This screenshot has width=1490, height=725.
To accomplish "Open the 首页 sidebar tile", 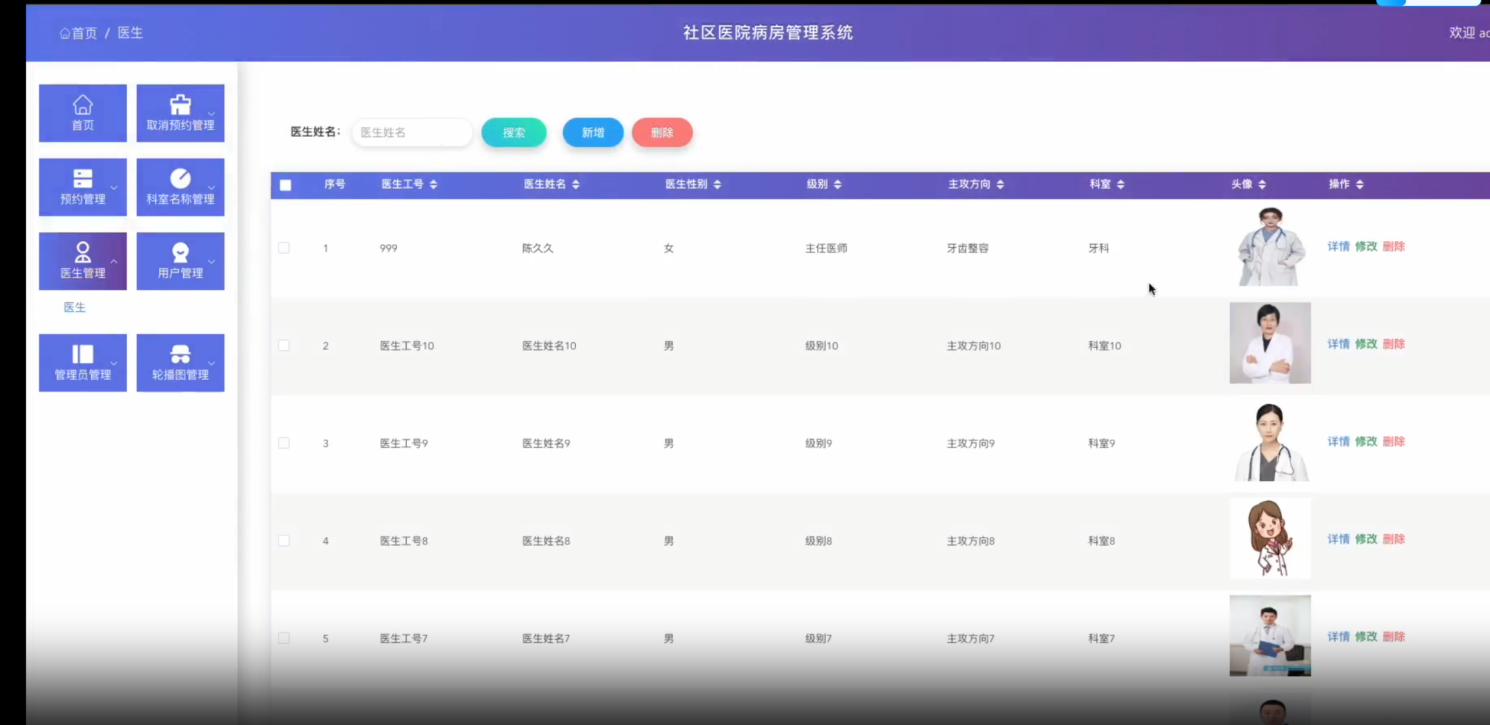I will 83,113.
